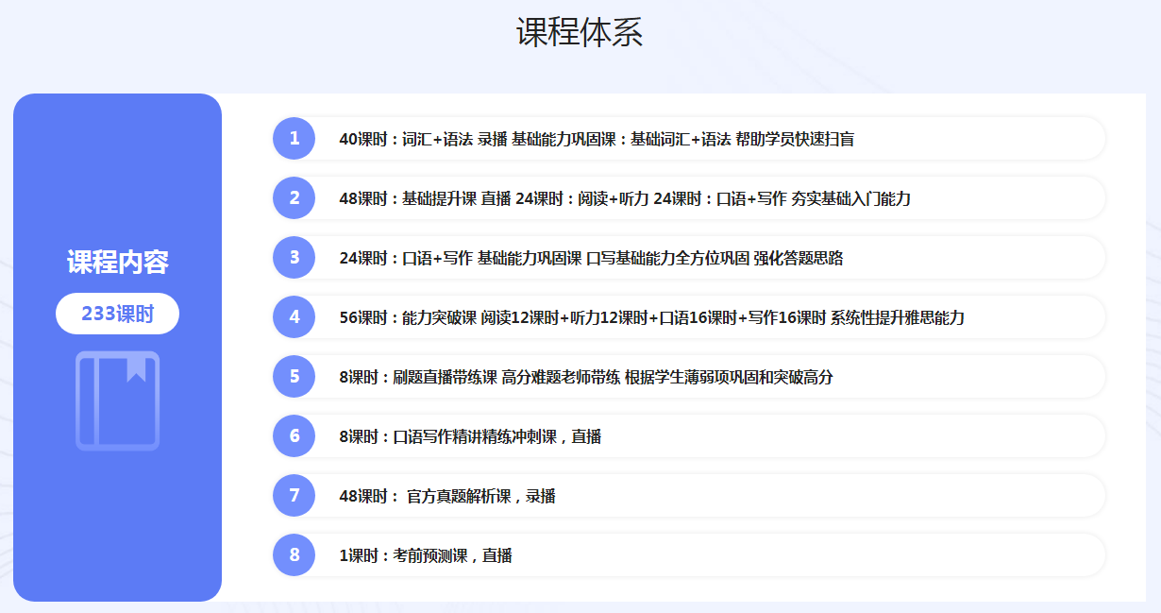Open the 40课时 词汇+语法 录播 row
Viewport: 1161px width, 613px height.
tap(597, 139)
